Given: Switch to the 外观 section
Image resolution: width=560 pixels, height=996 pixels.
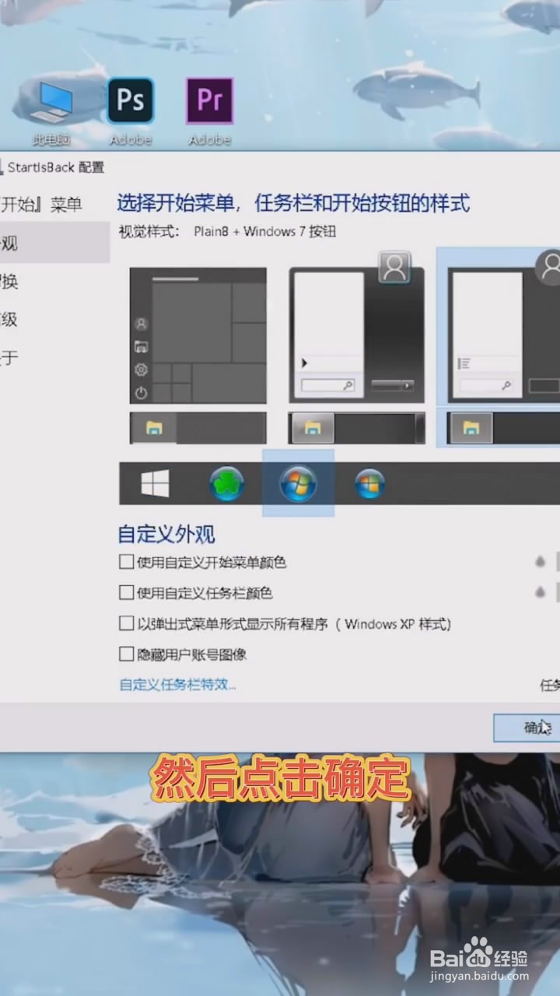Looking at the screenshot, I should click(x=54, y=243).
